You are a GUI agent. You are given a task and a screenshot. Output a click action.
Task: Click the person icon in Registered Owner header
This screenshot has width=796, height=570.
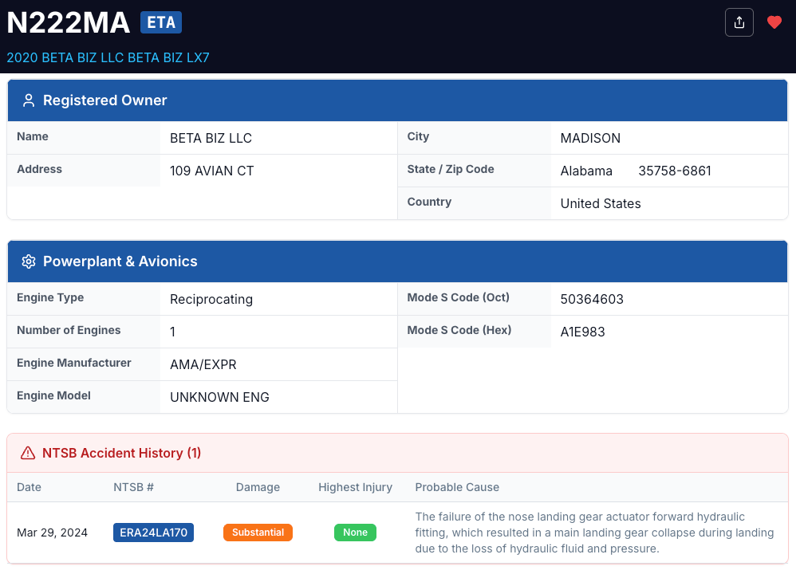[29, 100]
